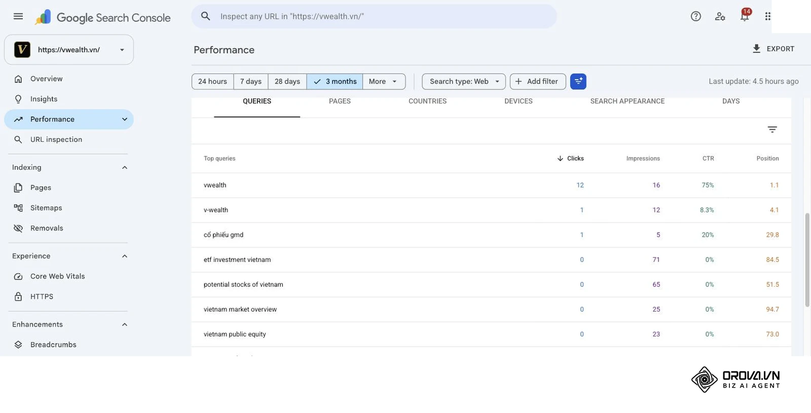Go to Overview in the sidebar
This screenshot has height=413, width=811.
[x=69, y=79]
